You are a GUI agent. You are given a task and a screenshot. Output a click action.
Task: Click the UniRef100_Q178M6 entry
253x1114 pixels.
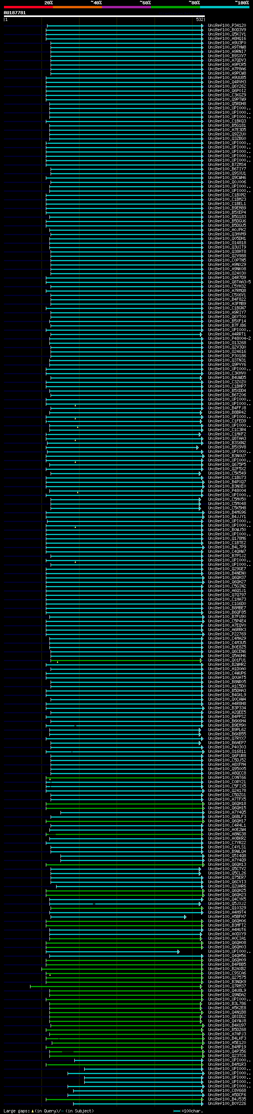click(x=227, y=538)
